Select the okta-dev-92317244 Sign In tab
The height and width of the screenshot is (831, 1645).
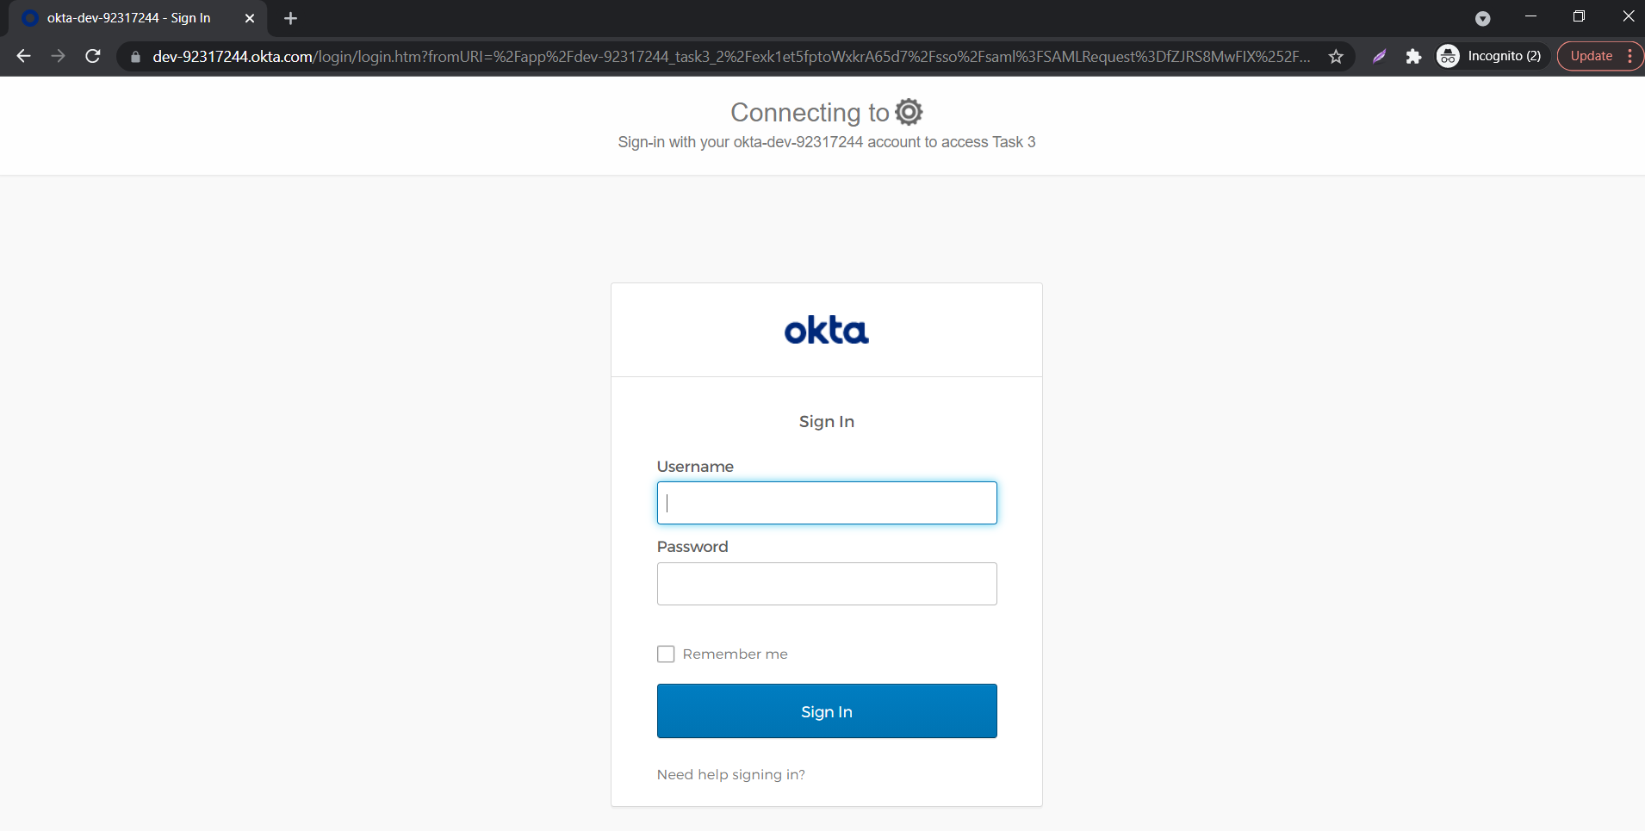pyautogui.click(x=129, y=17)
